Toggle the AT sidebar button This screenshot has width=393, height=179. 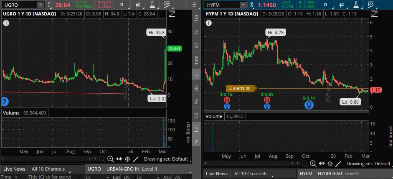point(196,45)
